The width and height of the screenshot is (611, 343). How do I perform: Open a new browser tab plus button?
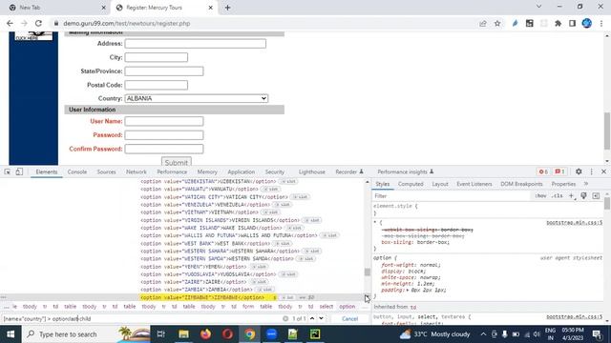click(x=227, y=8)
